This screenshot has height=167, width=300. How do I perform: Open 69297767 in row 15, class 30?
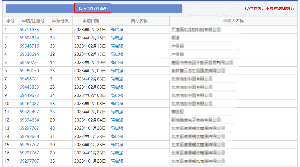[29, 144]
